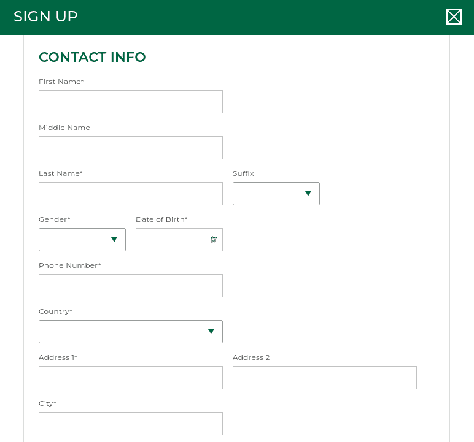The image size is (474, 442).
Task: Expand the Gender dropdown
Action: click(x=82, y=240)
